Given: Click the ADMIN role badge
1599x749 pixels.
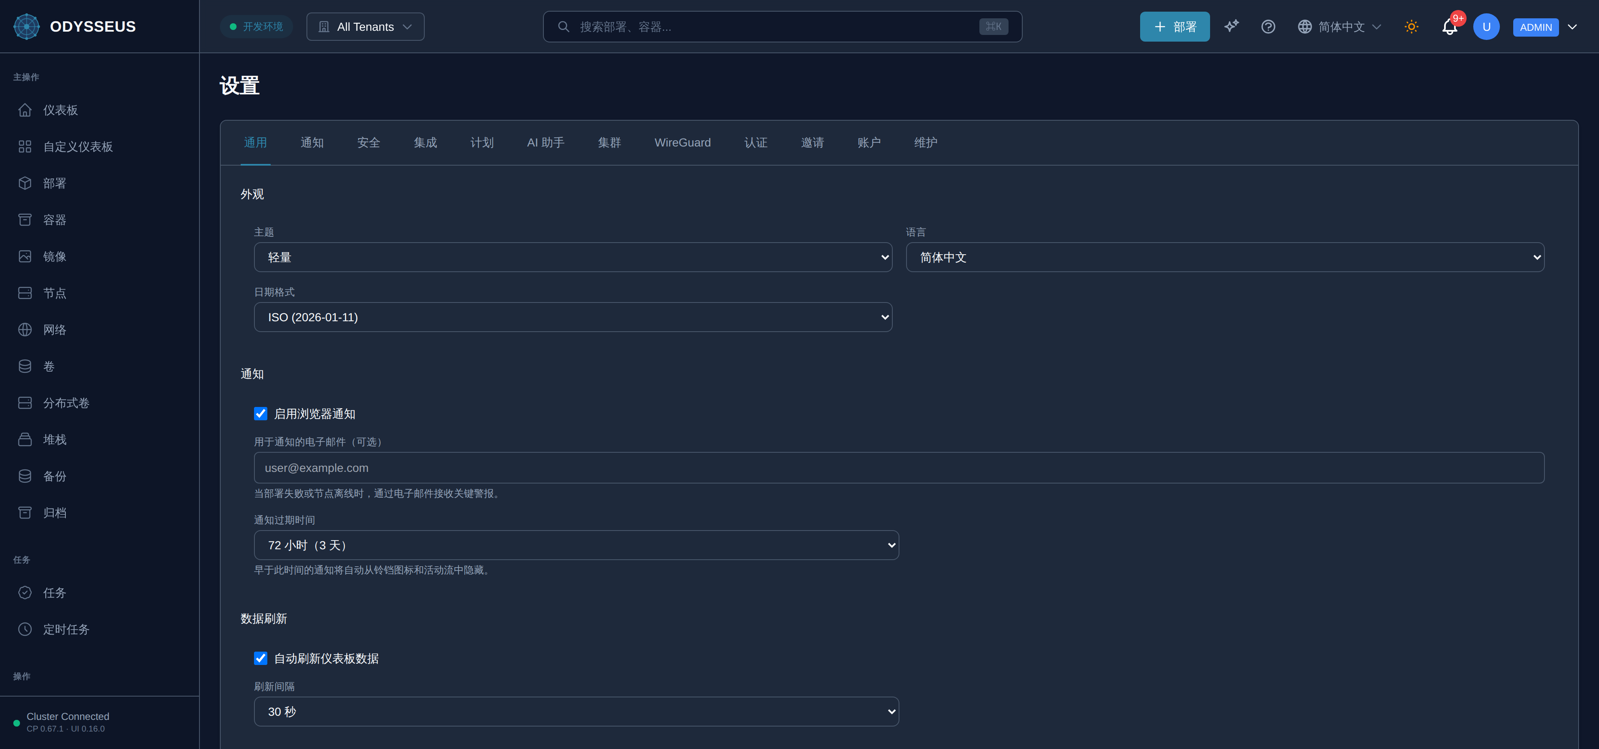Looking at the screenshot, I should coord(1536,27).
